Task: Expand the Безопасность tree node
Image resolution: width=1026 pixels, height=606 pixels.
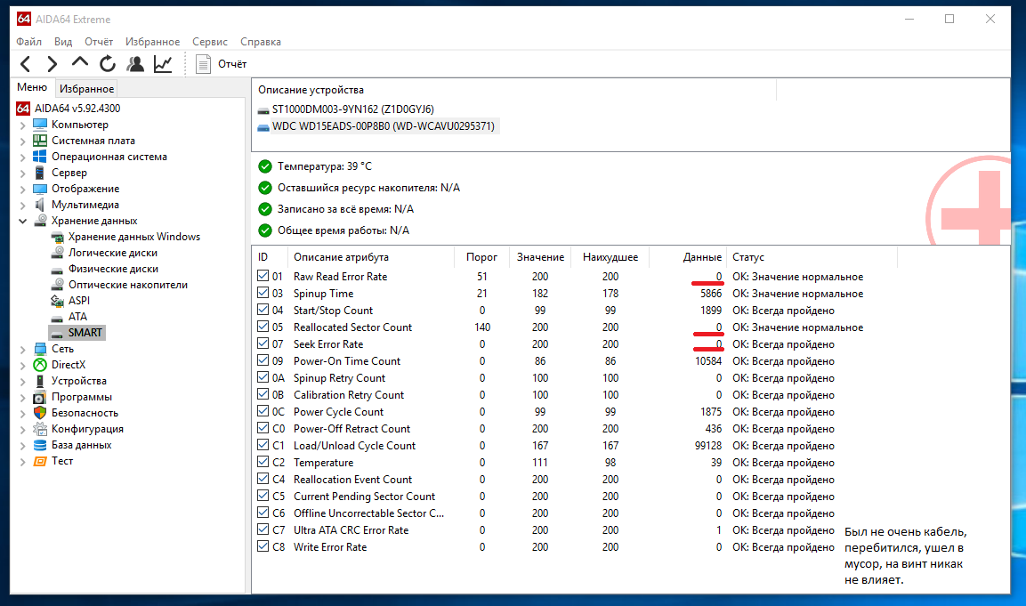Action: tap(23, 414)
